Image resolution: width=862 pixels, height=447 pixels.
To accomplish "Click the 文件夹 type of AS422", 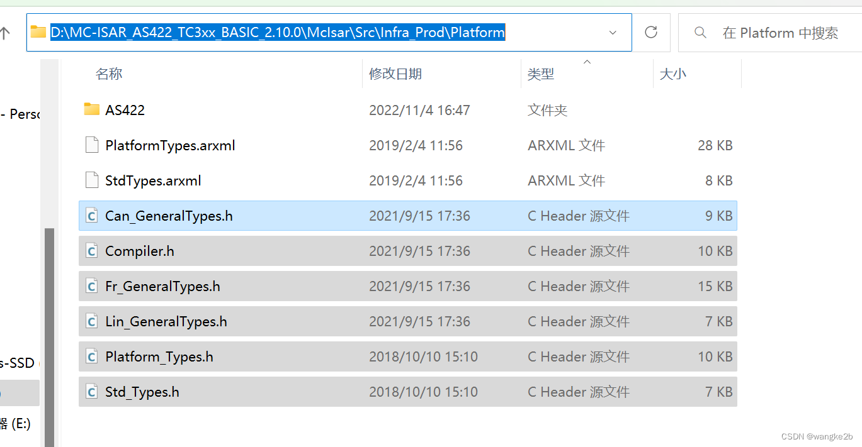I will coord(547,110).
